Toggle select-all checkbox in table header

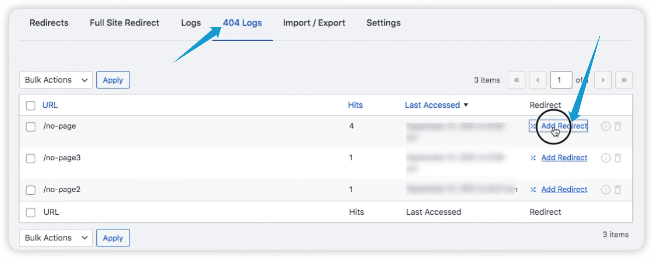(x=31, y=105)
